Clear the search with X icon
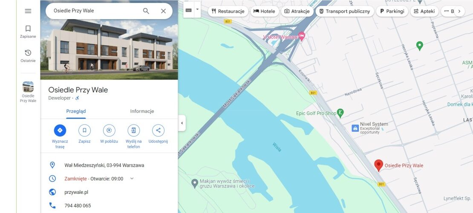This screenshot has width=473, height=213. pyautogui.click(x=164, y=11)
